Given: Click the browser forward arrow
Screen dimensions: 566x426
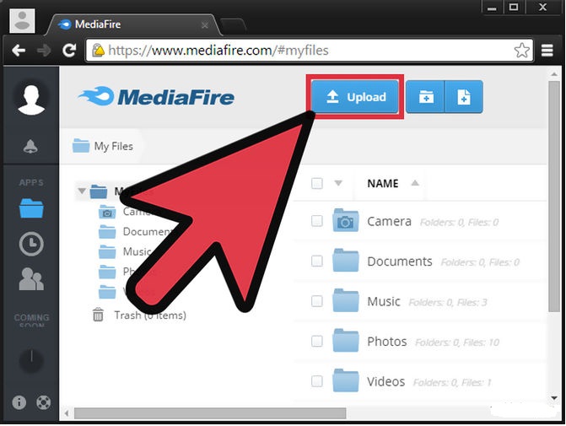Looking at the screenshot, I should 44,50.
